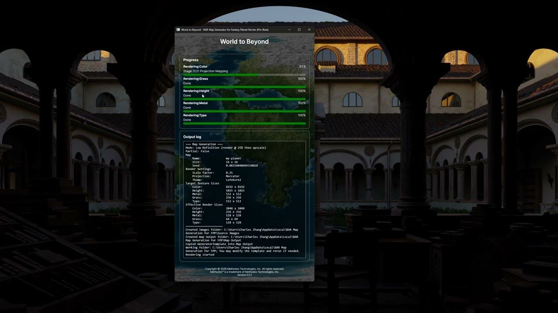The image size is (558, 313).
Task: Click the window title bar text
Action: tap(225, 30)
